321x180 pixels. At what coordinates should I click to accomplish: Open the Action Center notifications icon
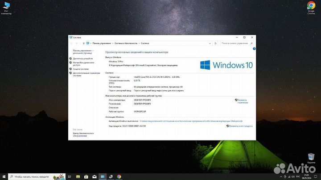pyautogui.click(x=316, y=177)
